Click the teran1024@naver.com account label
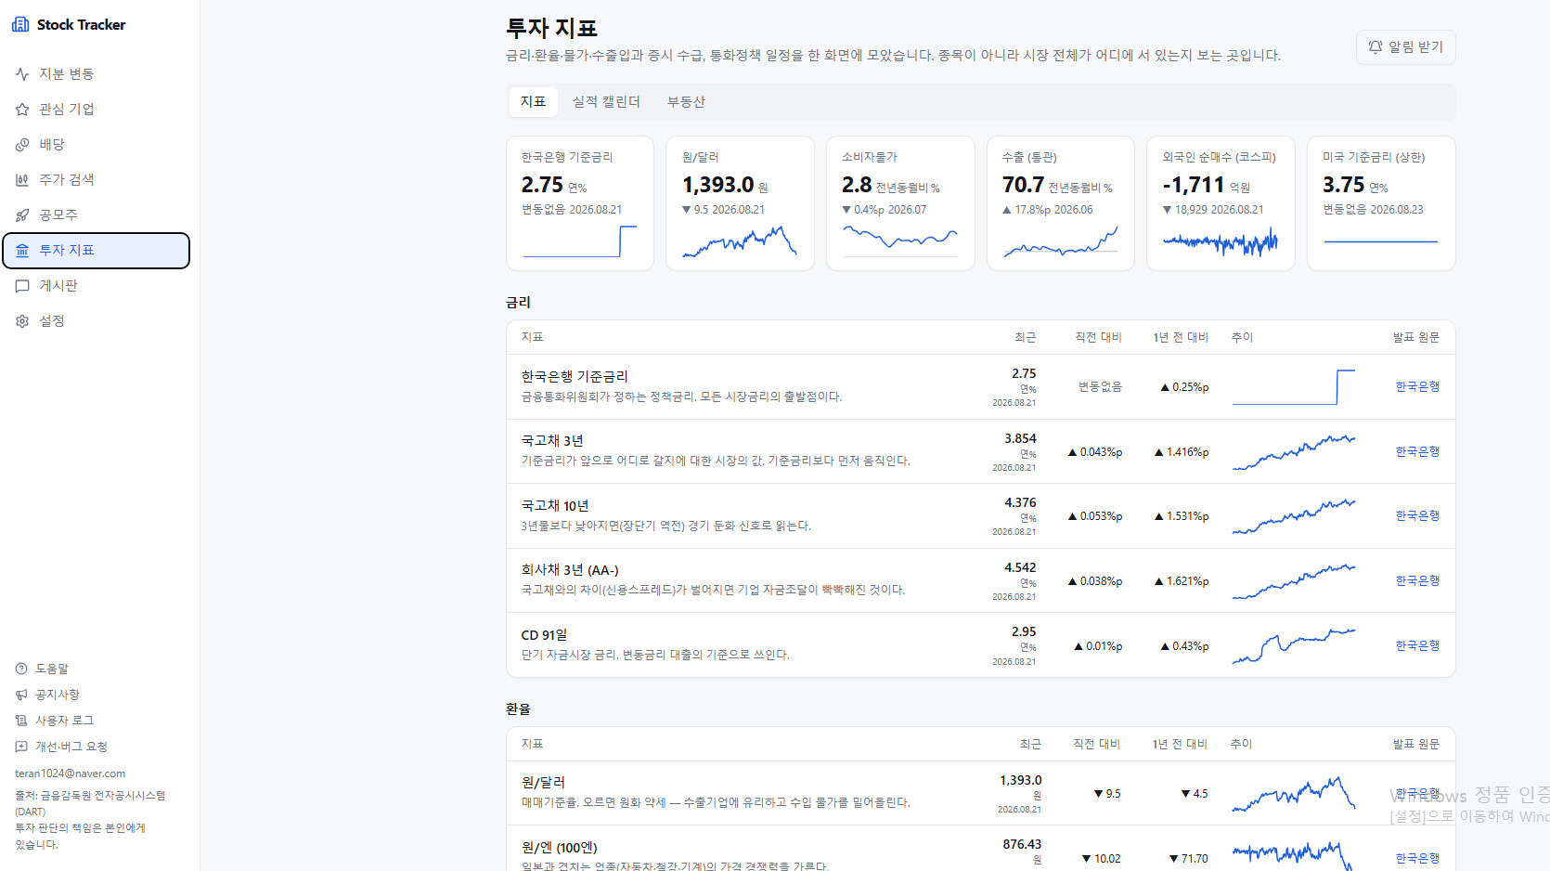Image resolution: width=1550 pixels, height=871 pixels. [x=71, y=773]
